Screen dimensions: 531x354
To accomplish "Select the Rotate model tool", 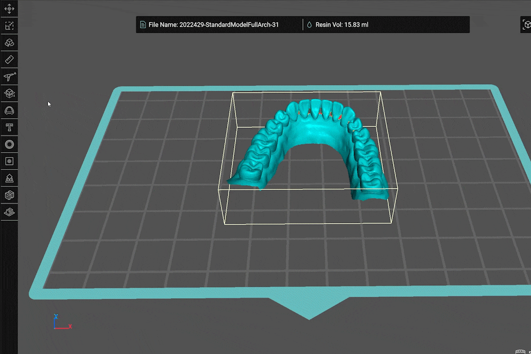I will pos(9,43).
